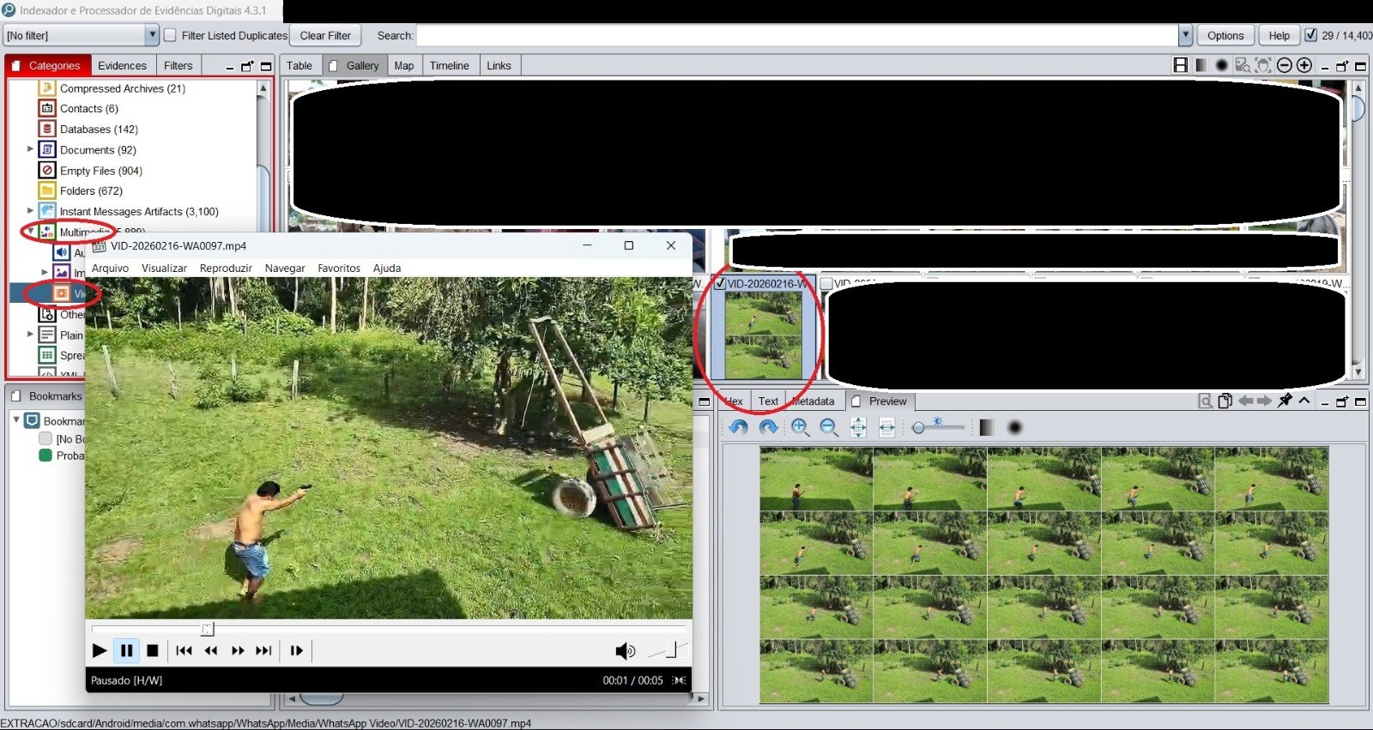Click the copy icon in the preview panel

[x=1225, y=401]
